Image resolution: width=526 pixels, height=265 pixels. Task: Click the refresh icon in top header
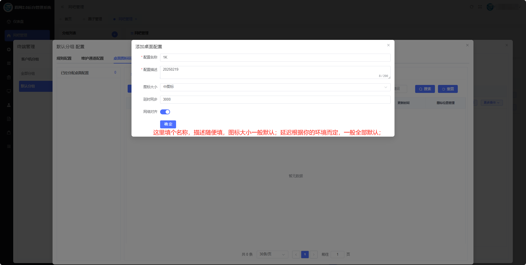point(472,7)
